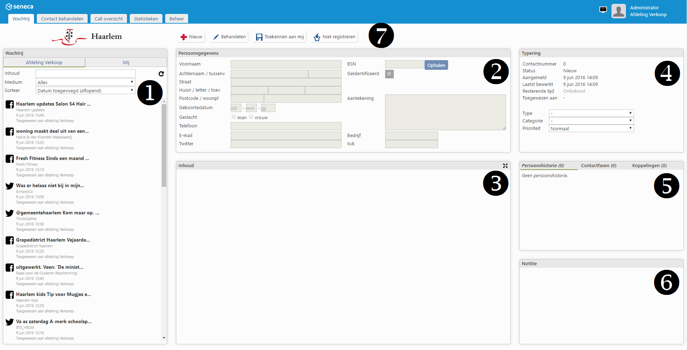Switch to the Statistieken tab
The image size is (687, 350).
(x=146, y=19)
